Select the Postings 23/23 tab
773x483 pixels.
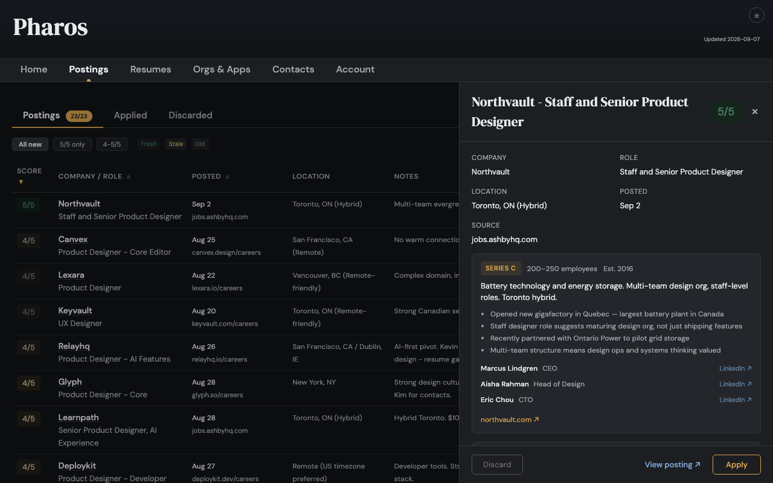pos(57,115)
